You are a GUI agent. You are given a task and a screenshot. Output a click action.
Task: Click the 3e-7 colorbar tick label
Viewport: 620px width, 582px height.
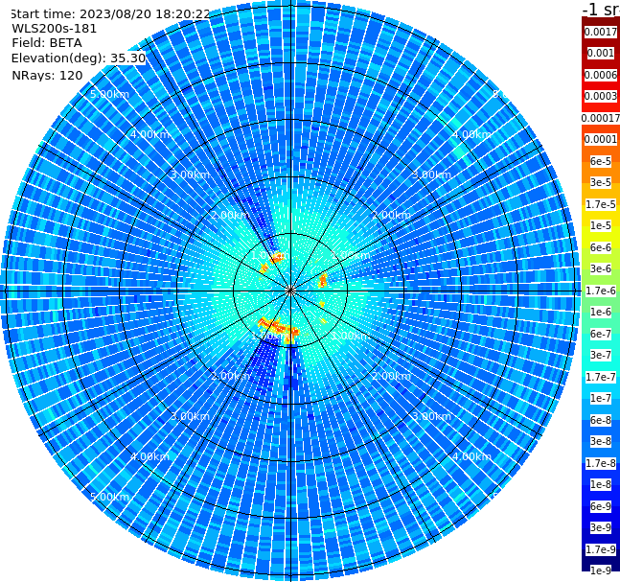[601, 355]
